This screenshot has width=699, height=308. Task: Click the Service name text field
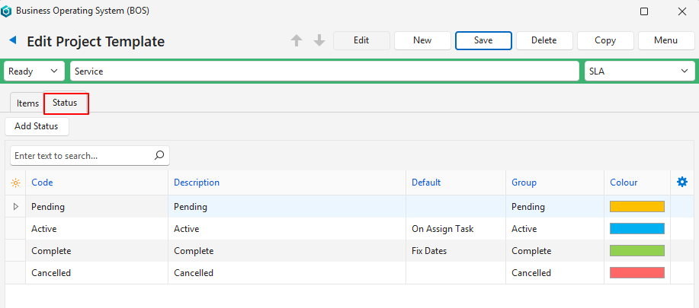click(324, 71)
